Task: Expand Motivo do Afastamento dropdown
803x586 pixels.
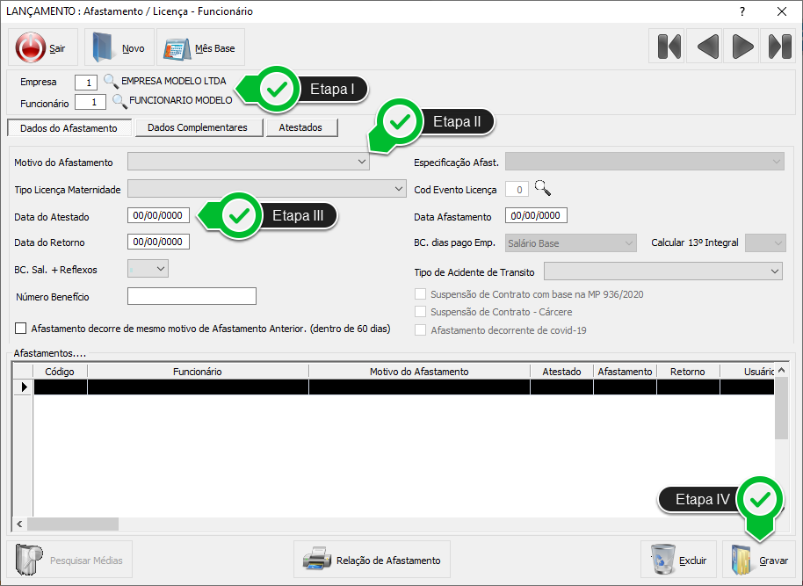Action: [x=362, y=163]
